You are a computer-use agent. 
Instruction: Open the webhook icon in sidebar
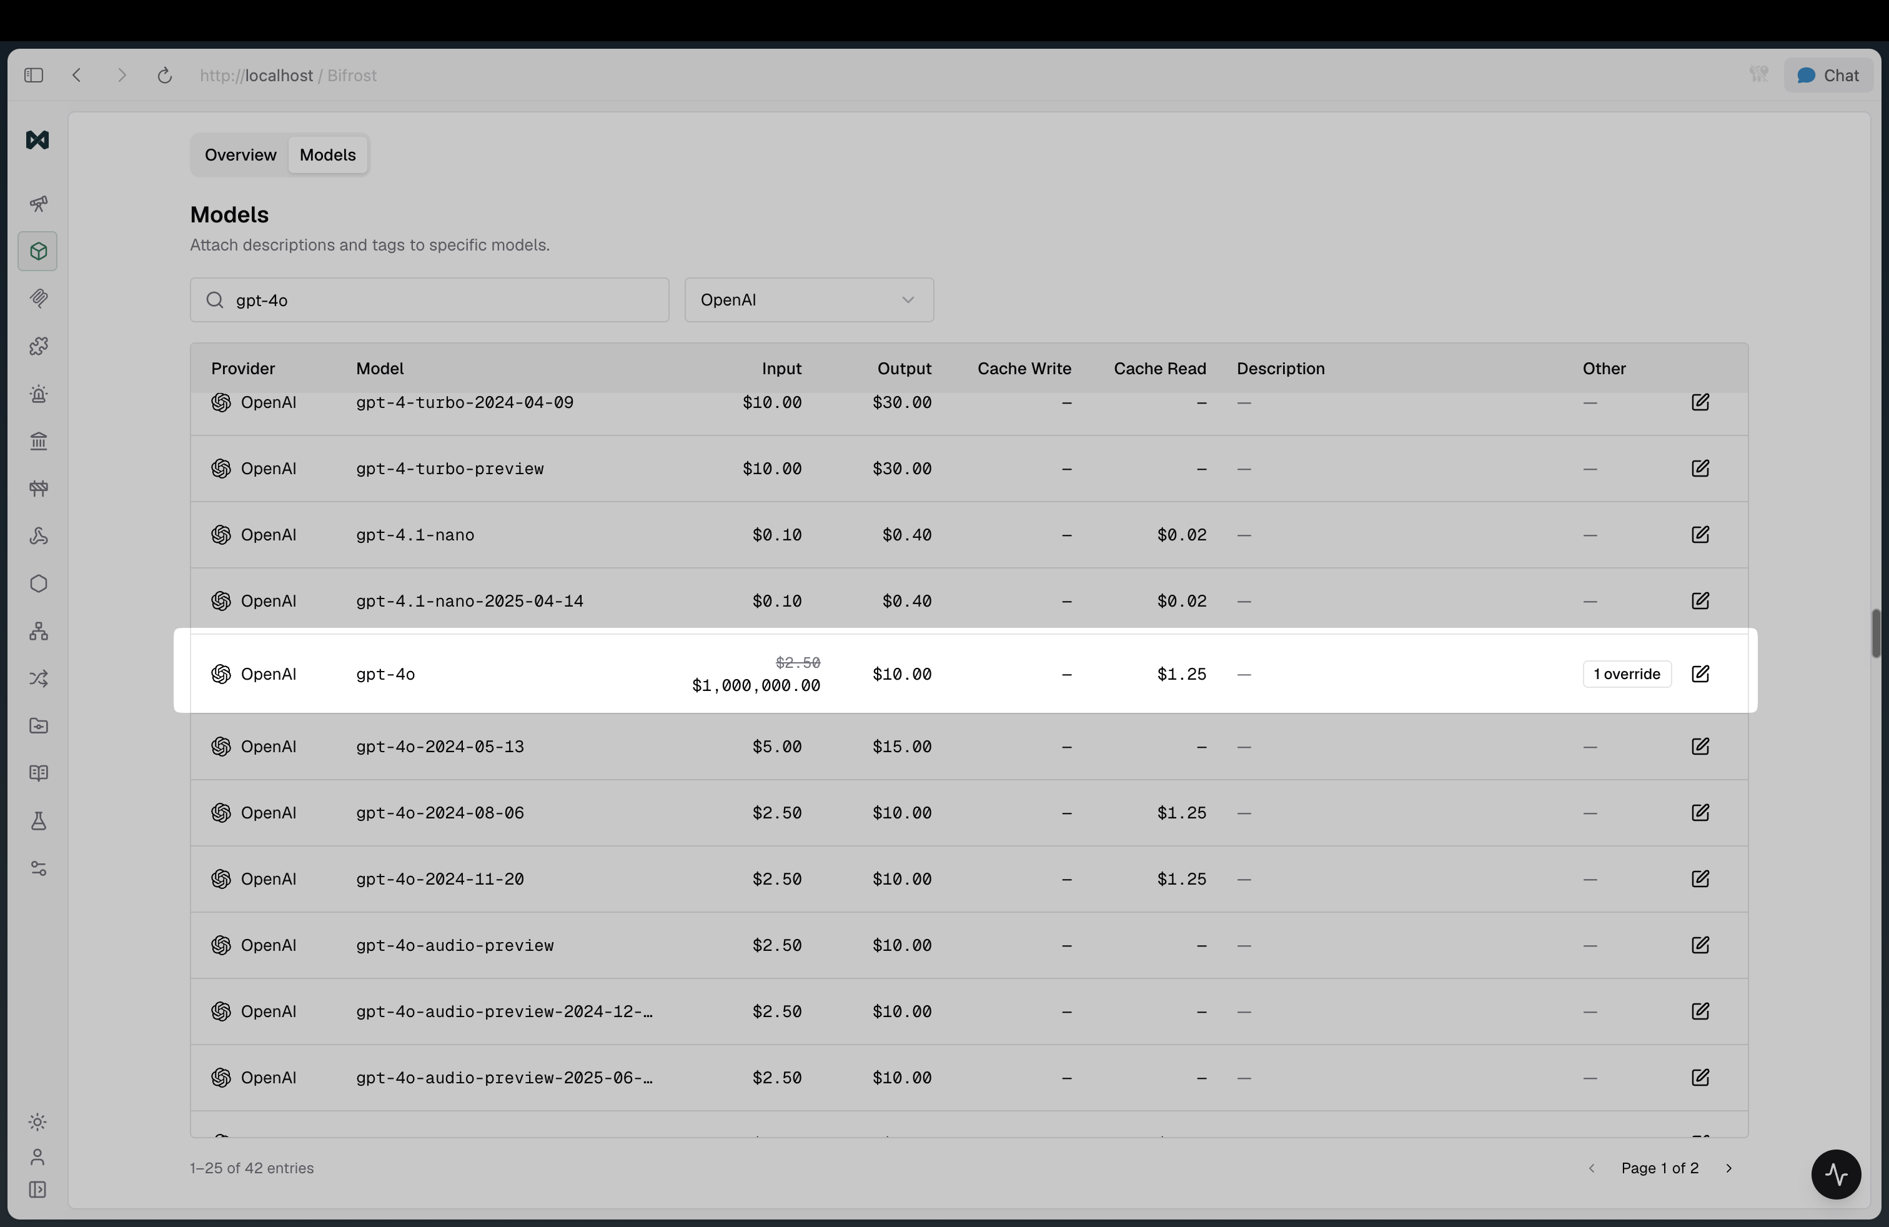(x=38, y=536)
